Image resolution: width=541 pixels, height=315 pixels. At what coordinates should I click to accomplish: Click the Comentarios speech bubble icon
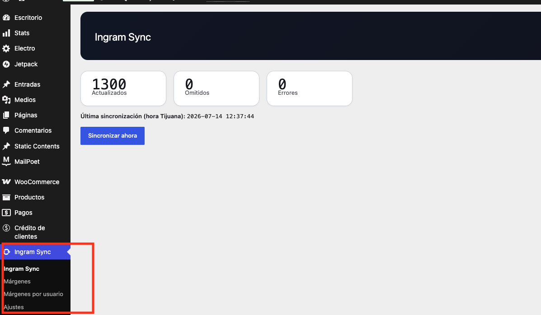point(6,130)
